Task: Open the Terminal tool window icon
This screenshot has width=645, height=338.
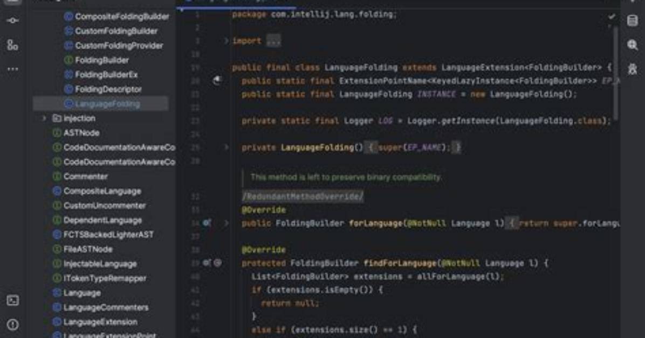Action: coord(12,301)
